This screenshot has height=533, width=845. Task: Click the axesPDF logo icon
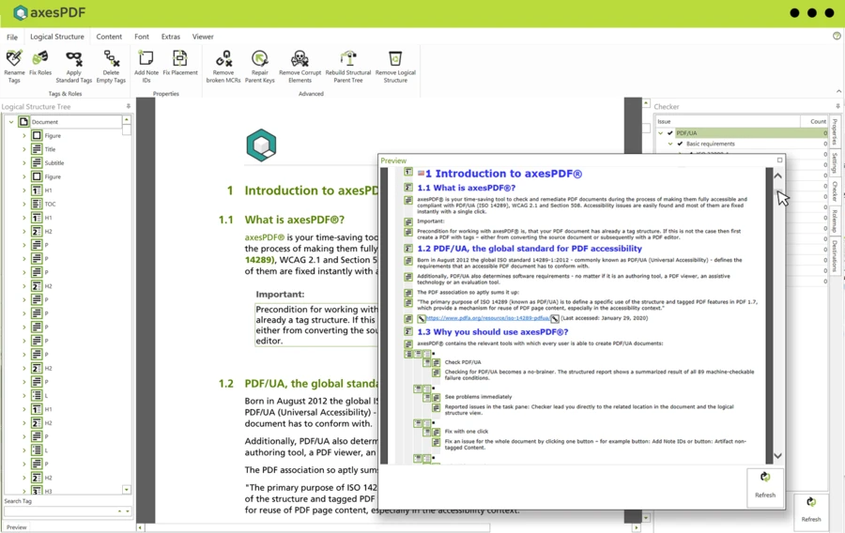pos(21,12)
